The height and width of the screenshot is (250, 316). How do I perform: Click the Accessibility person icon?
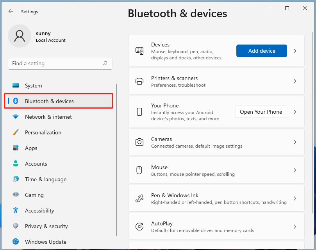[x=16, y=211]
